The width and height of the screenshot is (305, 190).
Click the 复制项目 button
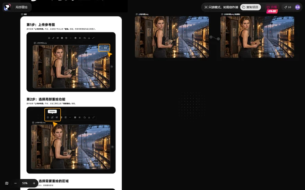point(251,7)
